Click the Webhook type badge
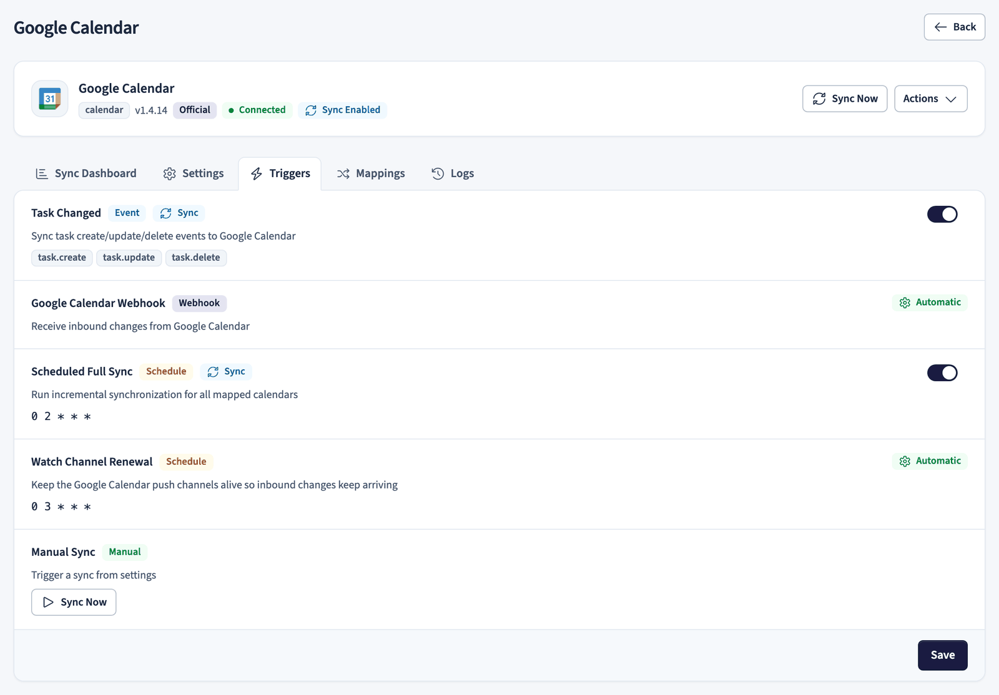The height and width of the screenshot is (695, 999). tap(199, 303)
